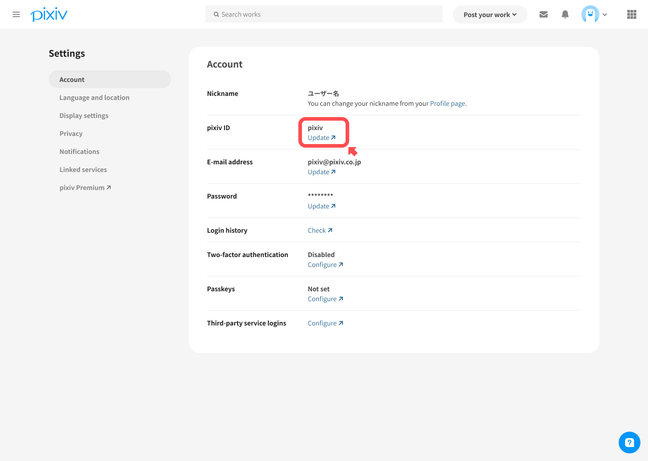
Task: Switch to Privacy settings
Action: point(71,133)
